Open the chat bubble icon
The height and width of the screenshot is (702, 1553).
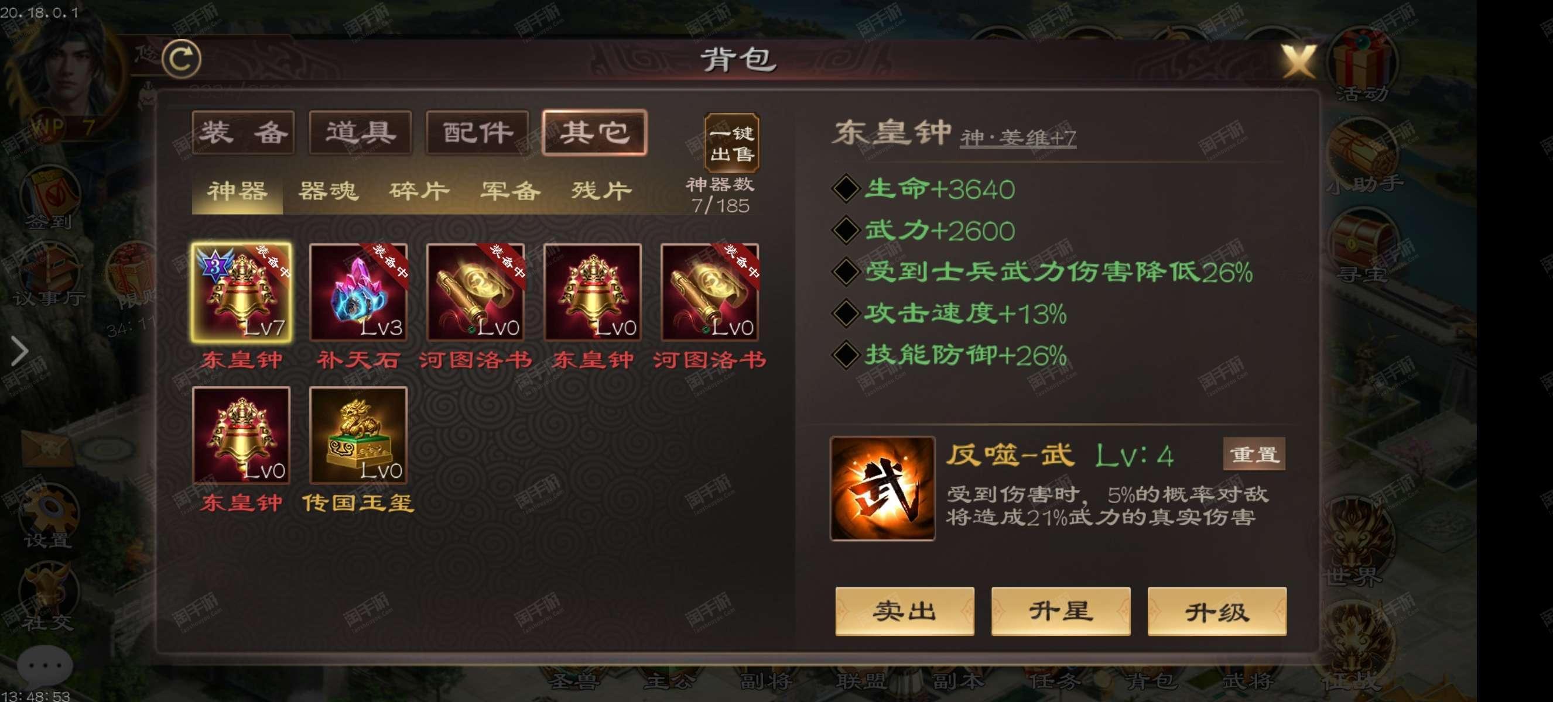[x=45, y=665]
